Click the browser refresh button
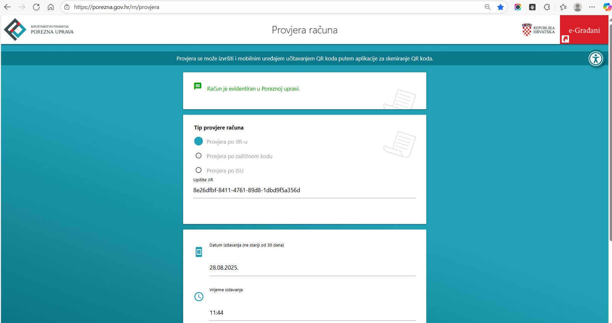This screenshot has height=323, width=612. (36, 7)
